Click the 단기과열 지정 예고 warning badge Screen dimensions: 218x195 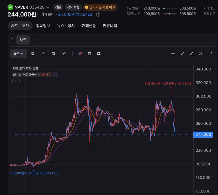(100, 7)
